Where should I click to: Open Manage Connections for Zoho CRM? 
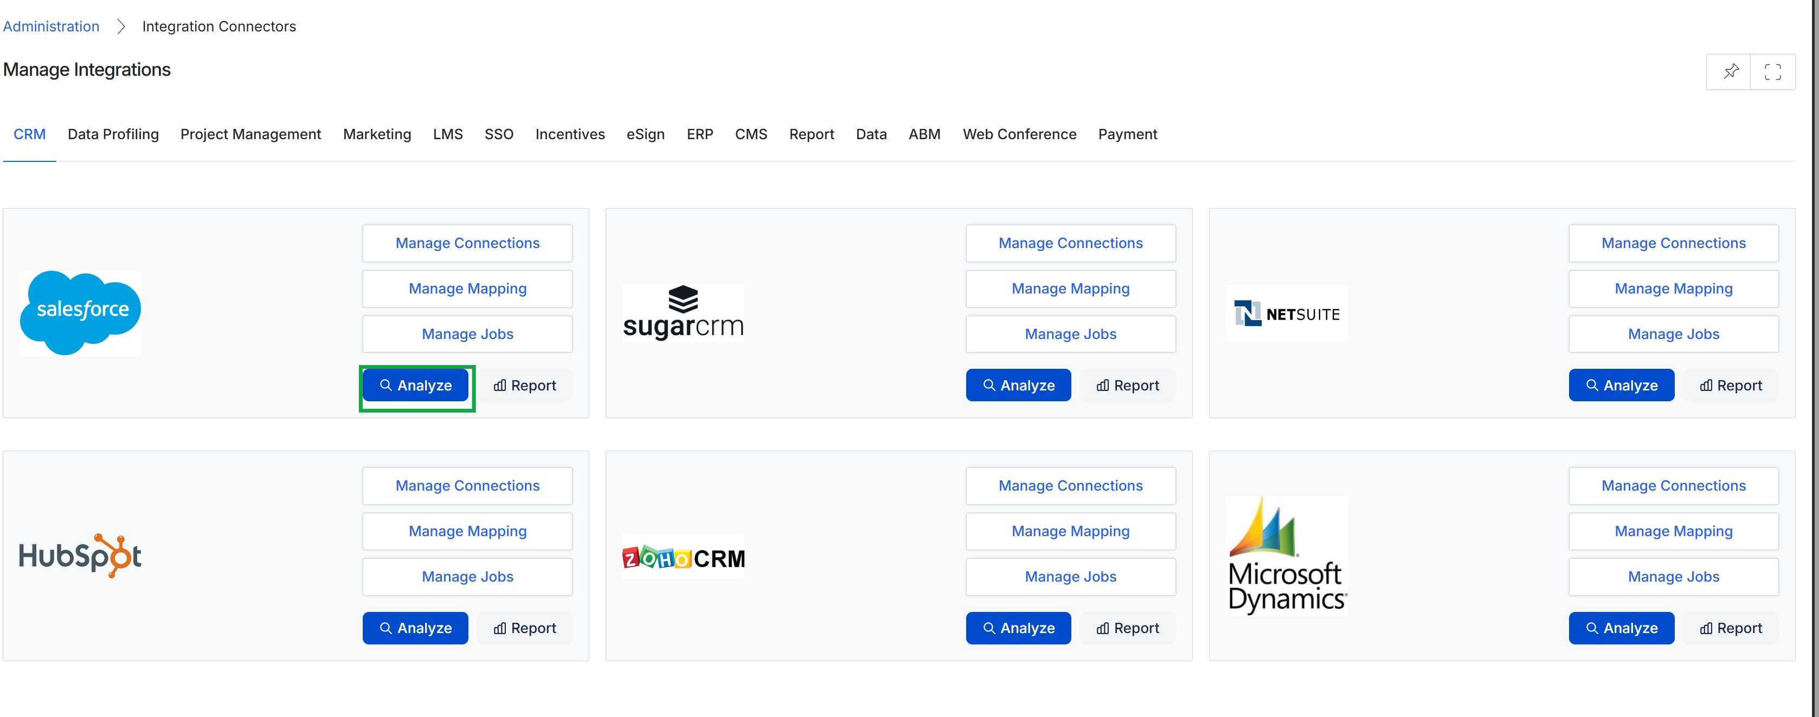pos(1070,486)
